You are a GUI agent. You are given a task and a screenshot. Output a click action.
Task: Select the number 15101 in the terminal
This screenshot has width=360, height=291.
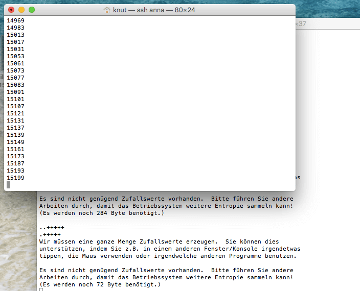point(15,99)
